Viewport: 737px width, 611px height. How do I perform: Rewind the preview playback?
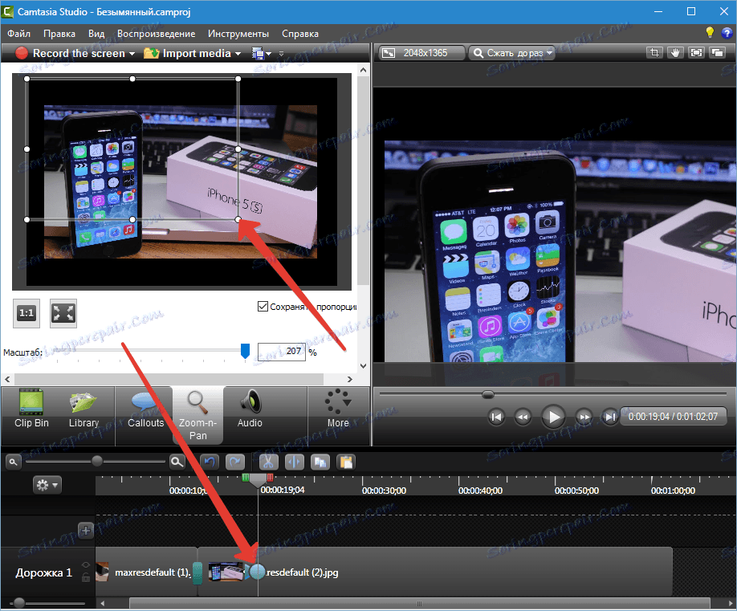[x=523, y=417]
